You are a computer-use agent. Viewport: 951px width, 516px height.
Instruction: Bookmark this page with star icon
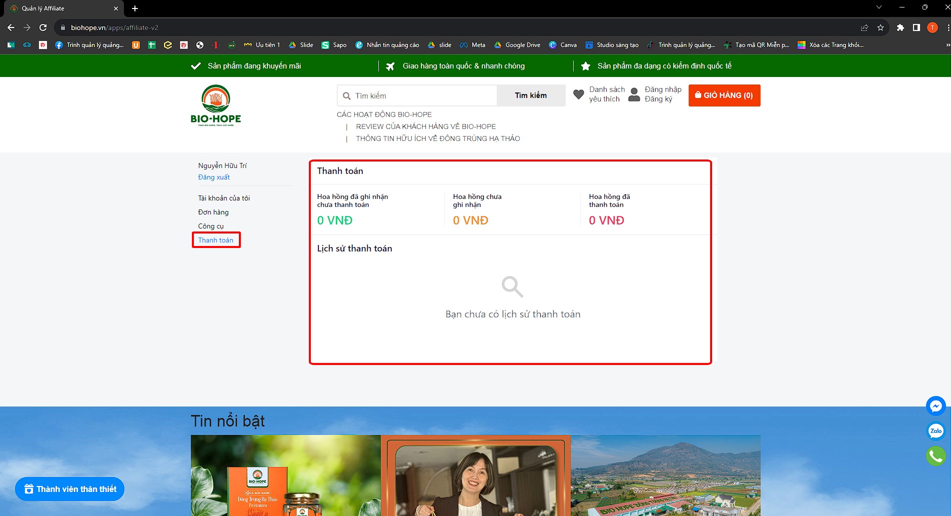tap(881, 27)
